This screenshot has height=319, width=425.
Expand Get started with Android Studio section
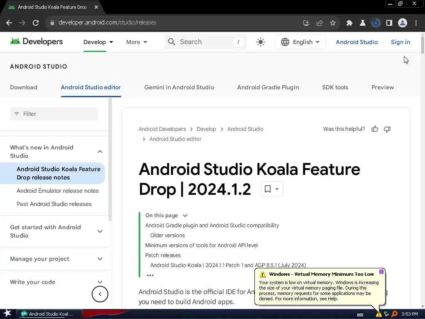point(100,231)
